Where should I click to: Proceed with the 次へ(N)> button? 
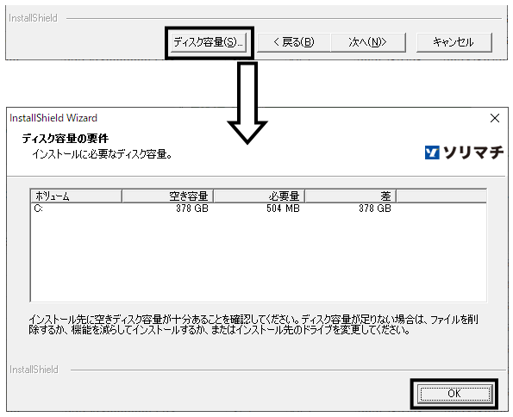click(x=368, y=42)
